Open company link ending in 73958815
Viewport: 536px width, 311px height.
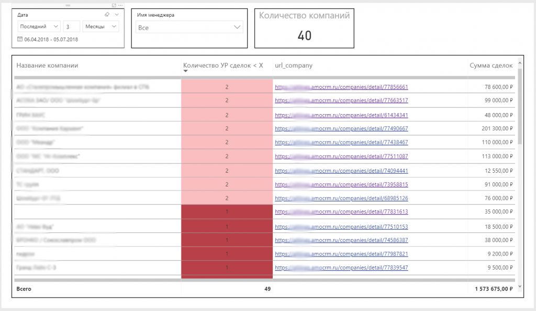pyautogui.click(x=341, y=184)
